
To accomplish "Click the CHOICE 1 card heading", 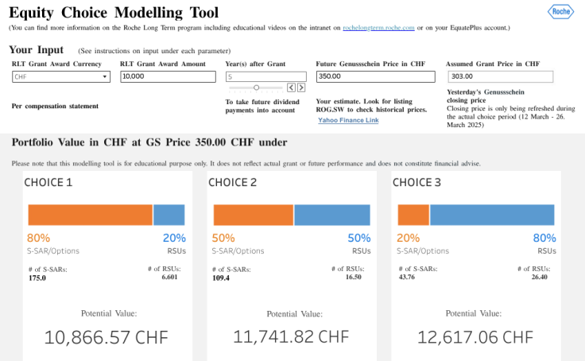I will point(49,182).
